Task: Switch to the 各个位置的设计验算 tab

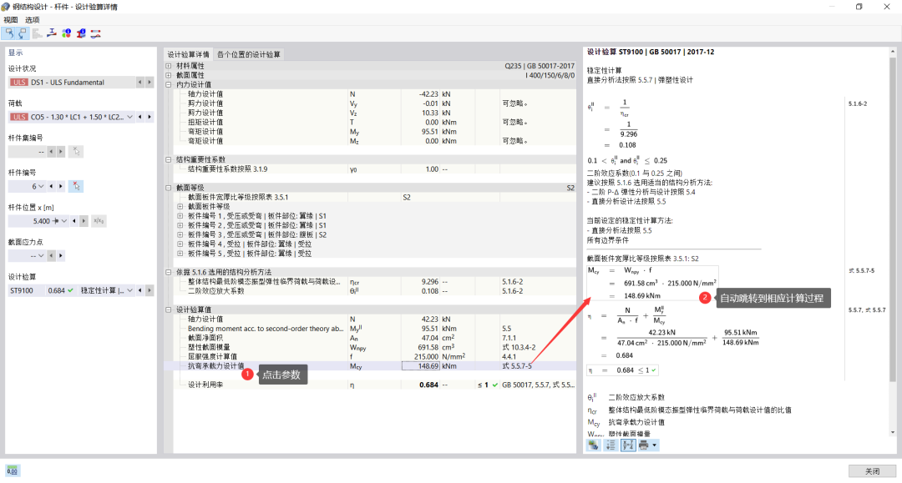Action: point(249,54)
